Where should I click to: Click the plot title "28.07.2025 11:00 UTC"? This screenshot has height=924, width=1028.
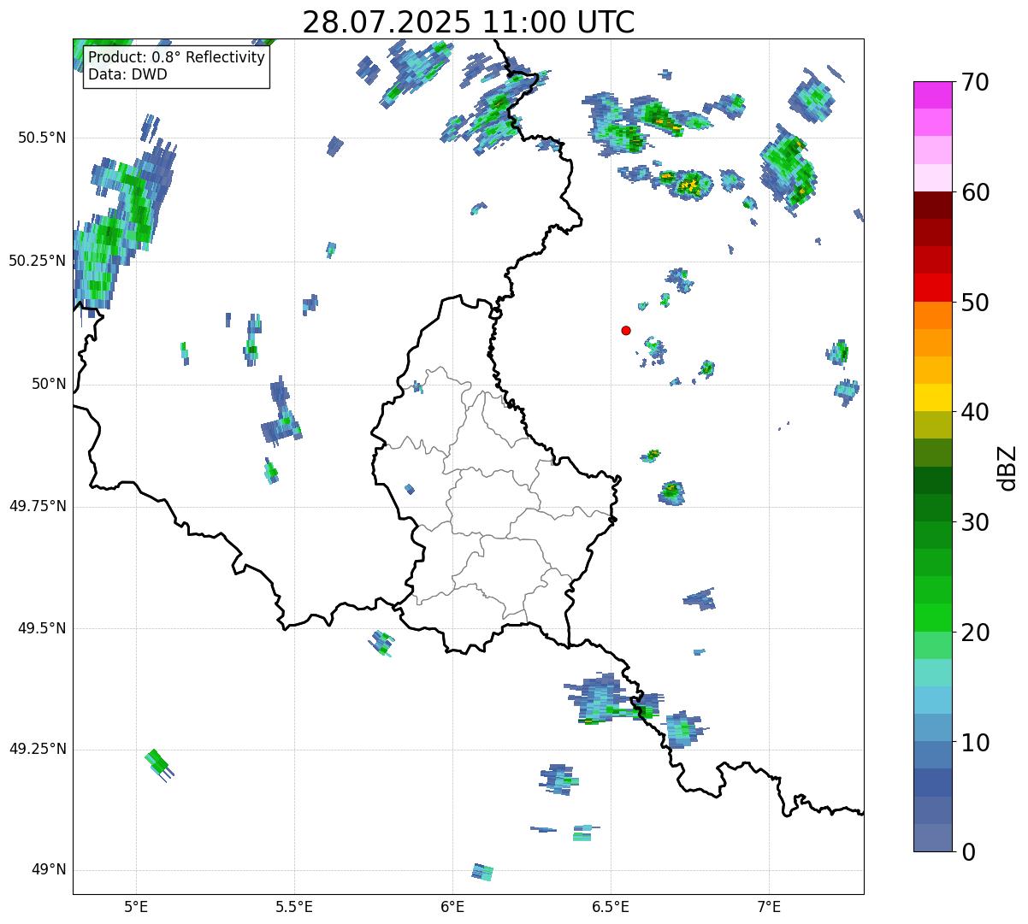[469, 22]
